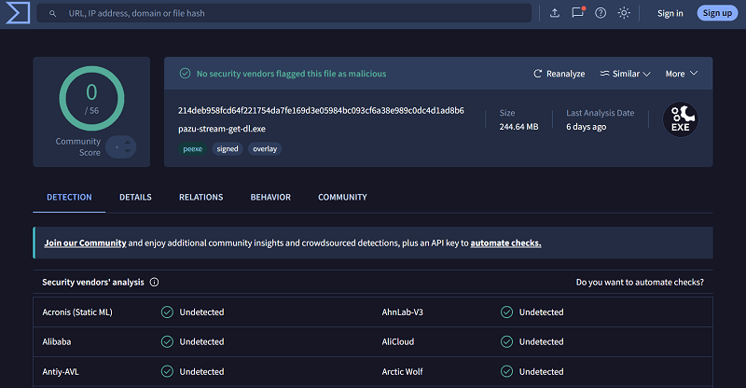
Task: Click the search magnifier icon
Action: point(53,14)
